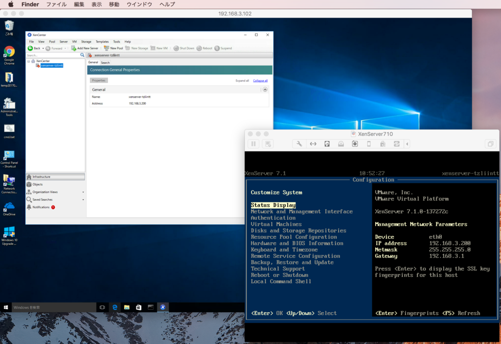Open VM settings wrench icon
Image resolution: width=501 pixels, height=344 pixels.
[x=299, y=144]
